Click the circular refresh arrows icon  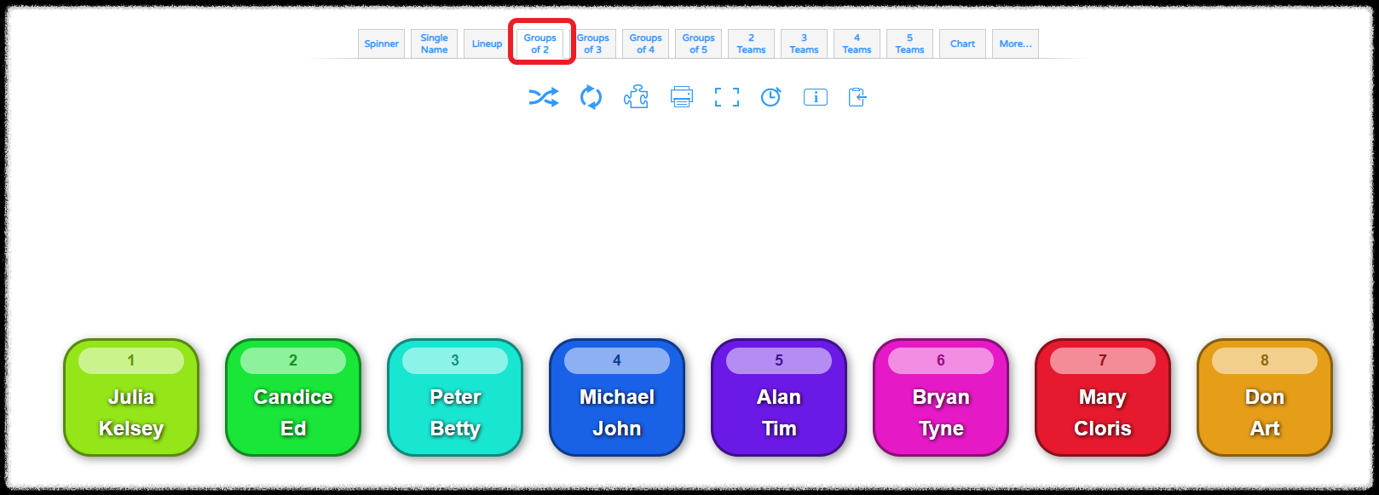(x=591, y=97)
